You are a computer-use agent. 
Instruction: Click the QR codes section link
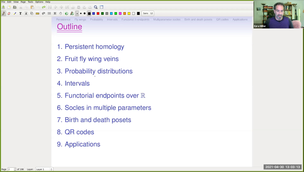coord(223,19)
